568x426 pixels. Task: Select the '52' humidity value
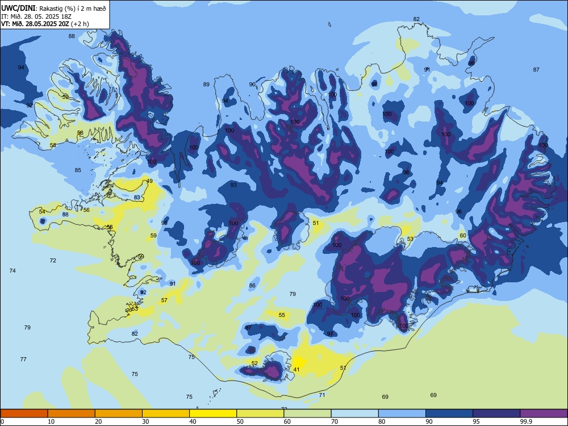point(254,364)
